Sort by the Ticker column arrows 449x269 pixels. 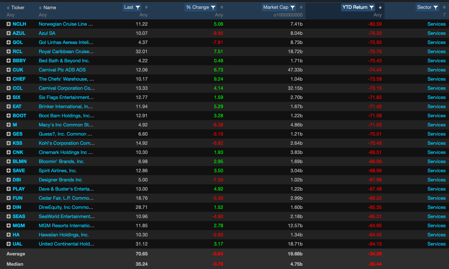[x=8, y=8]
